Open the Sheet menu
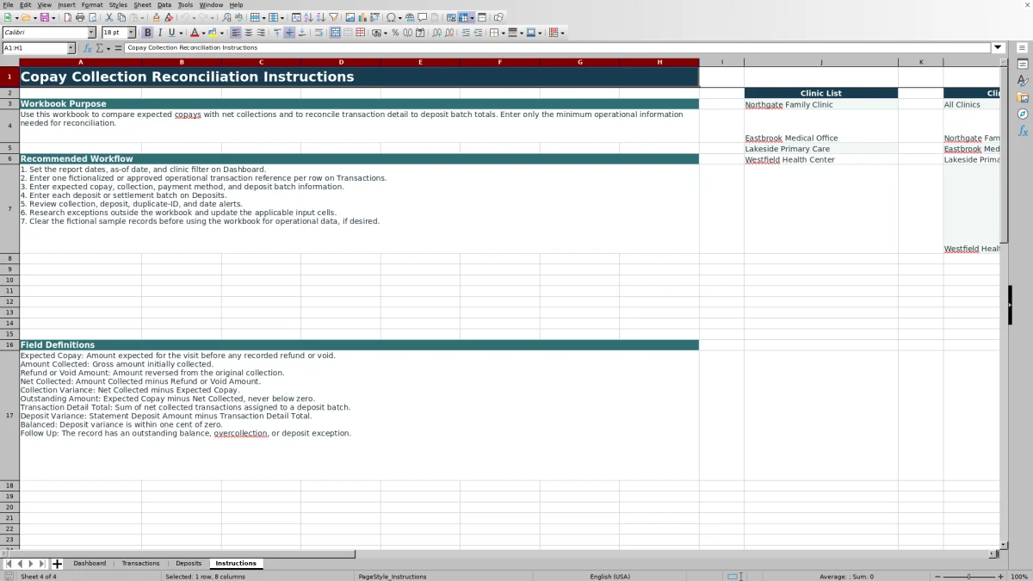 142,5
